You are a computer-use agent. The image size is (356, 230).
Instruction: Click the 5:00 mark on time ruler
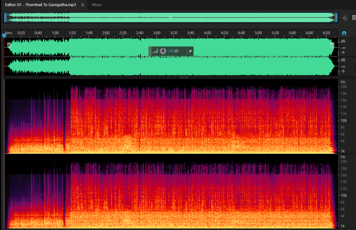[x=258, y=33]
